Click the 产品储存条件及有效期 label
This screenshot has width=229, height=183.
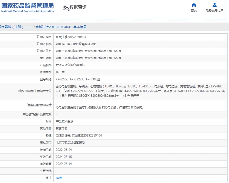tap(37, 115)
